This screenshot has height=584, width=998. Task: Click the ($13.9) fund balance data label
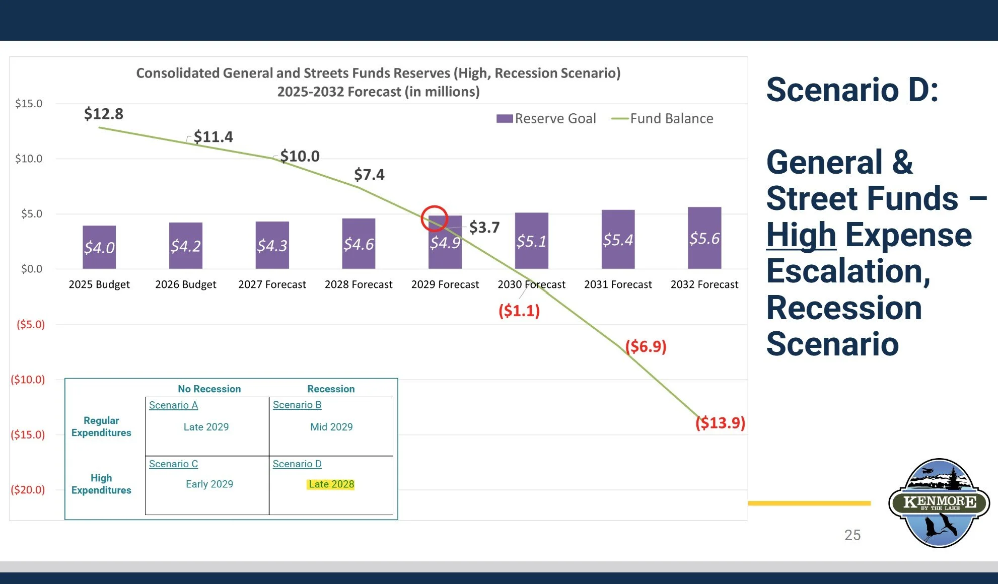(720, 422)
